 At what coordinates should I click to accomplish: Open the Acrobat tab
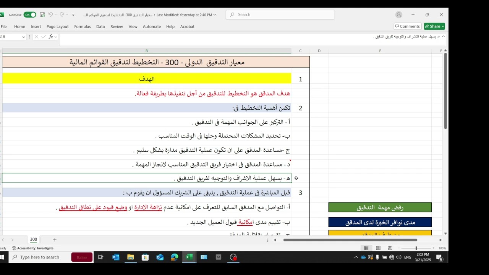click(187, 27)
